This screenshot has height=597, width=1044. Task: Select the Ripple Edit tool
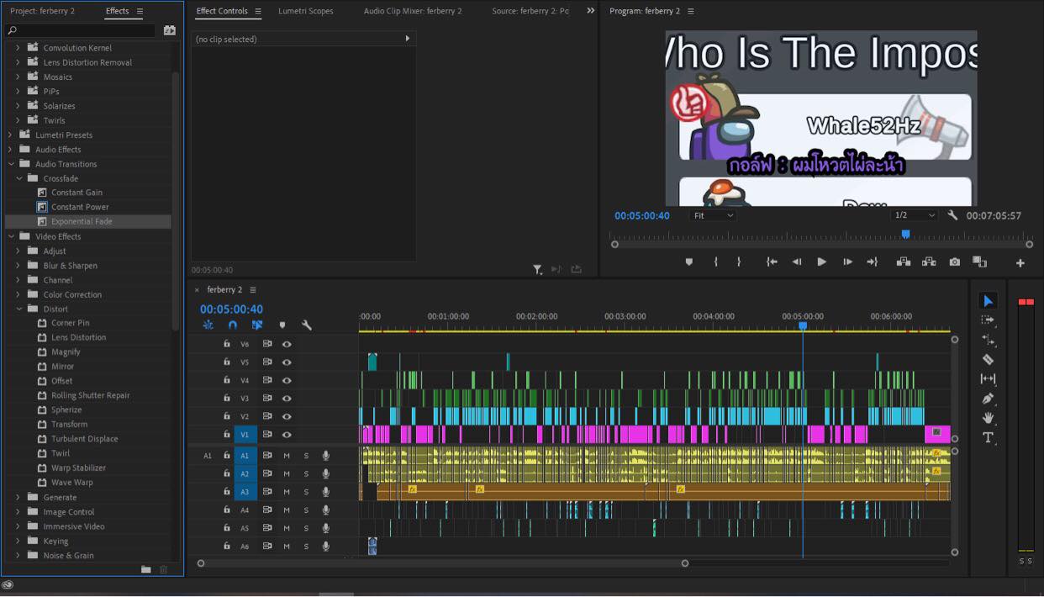pyautogui.click(x=988, y=340)
